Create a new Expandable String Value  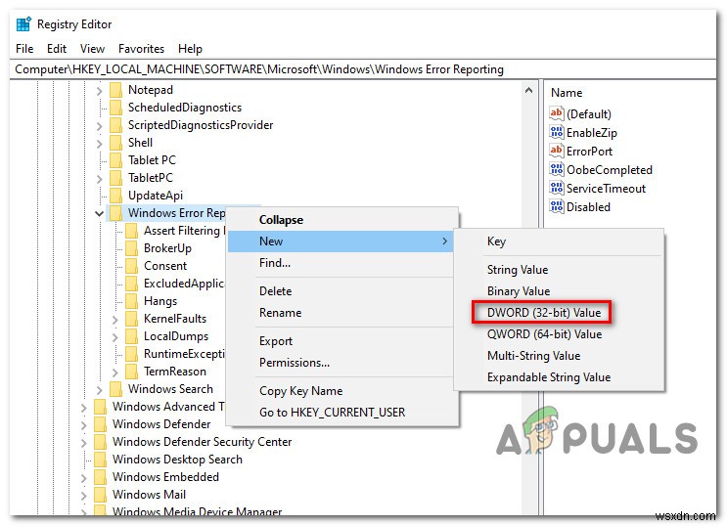[559, 377]
